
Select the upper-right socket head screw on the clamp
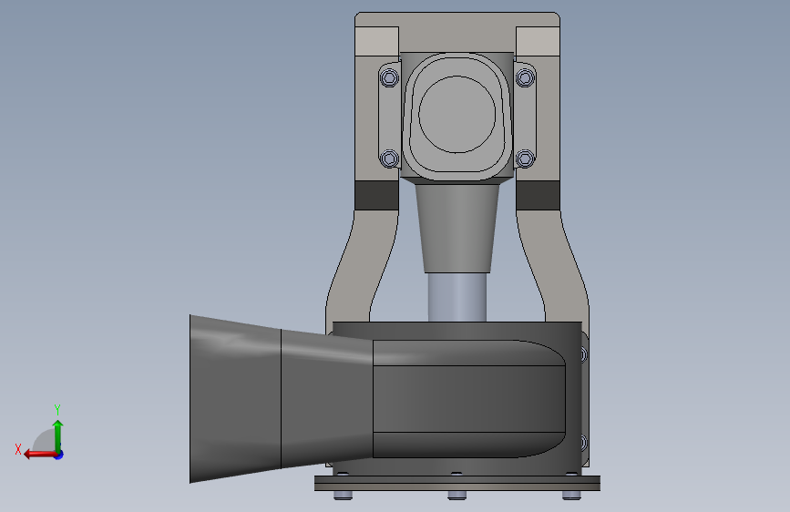[x=525, y=77]
